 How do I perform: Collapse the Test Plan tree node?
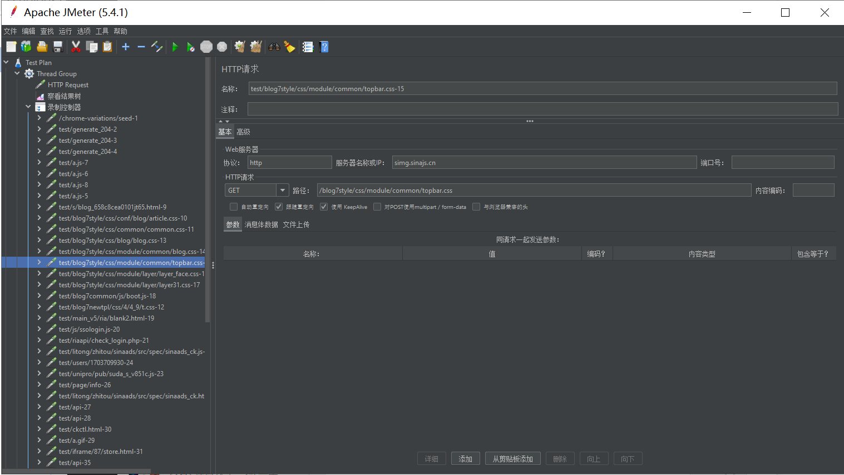point(6,62)
